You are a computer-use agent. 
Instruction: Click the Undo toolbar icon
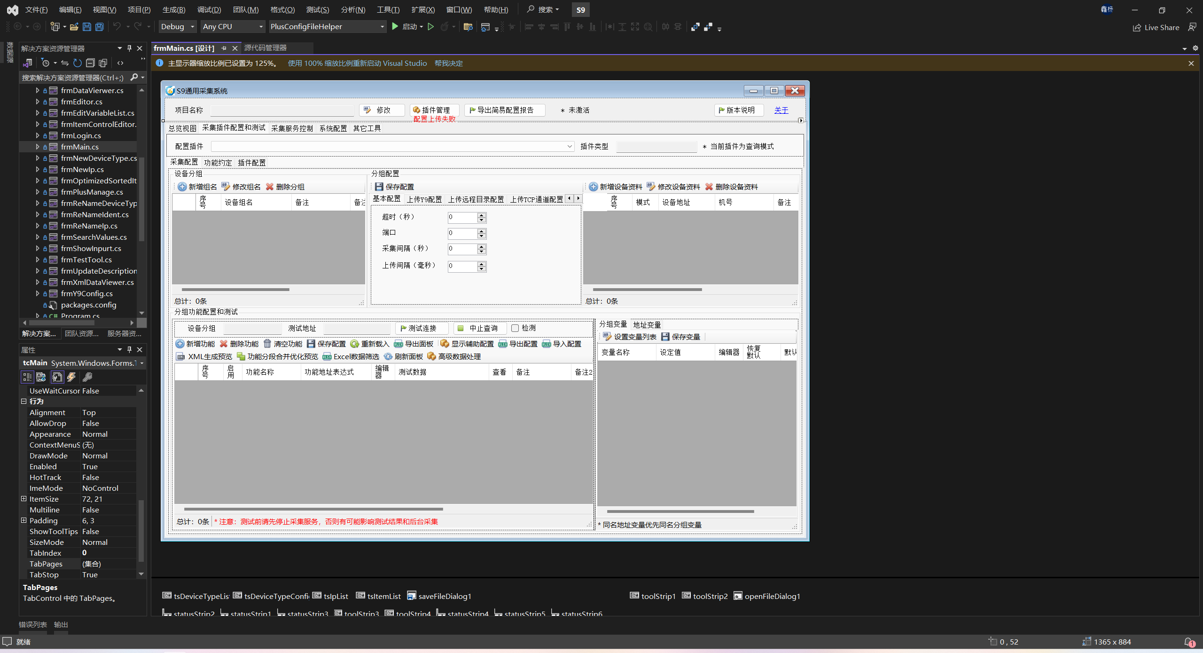117,27
